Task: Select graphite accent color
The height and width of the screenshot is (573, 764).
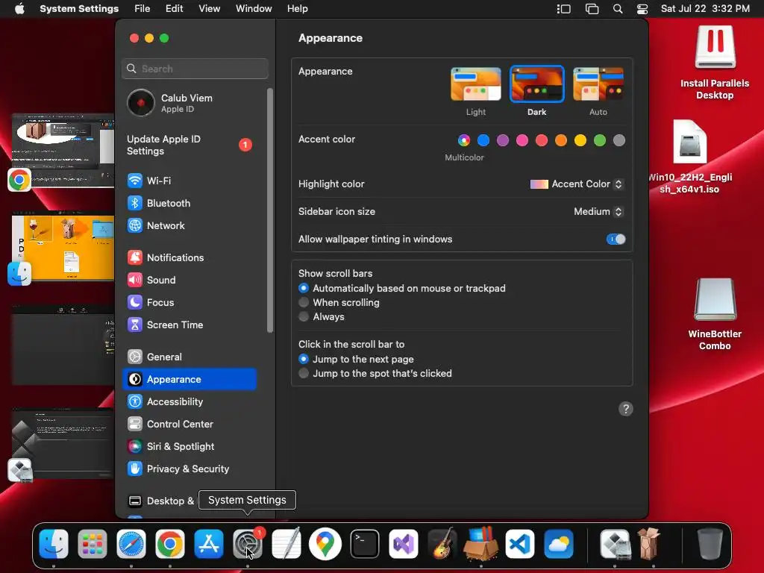Action: point(619,141)
